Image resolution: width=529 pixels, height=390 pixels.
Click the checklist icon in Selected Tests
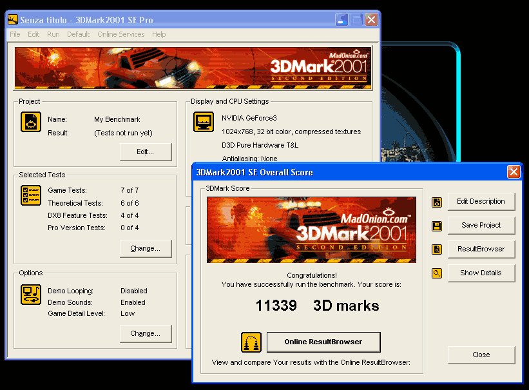(31, 195)
